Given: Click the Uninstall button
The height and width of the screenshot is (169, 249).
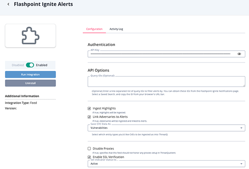Looking at the screenshot, I should 30,83.
